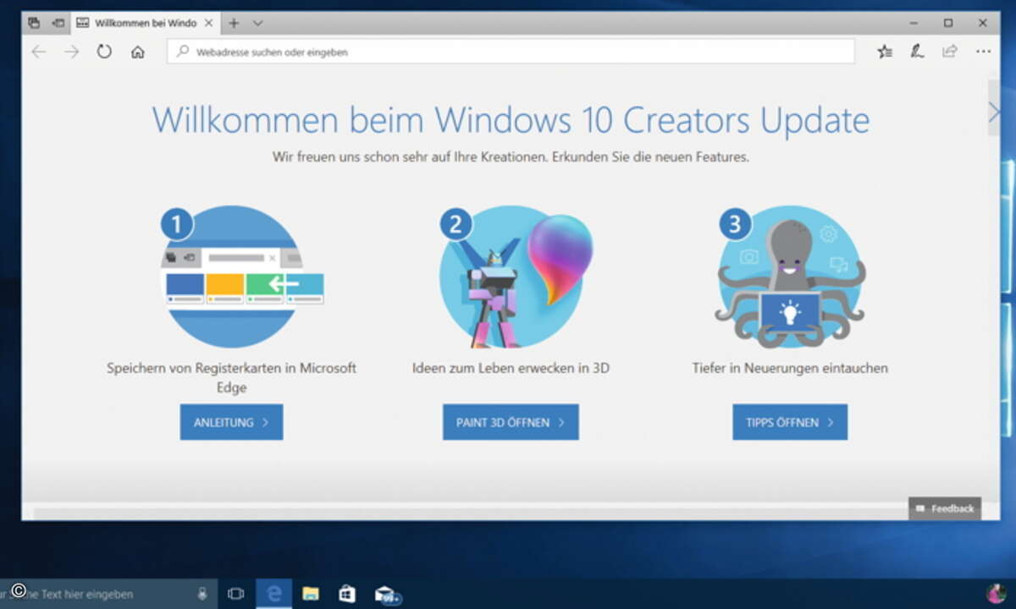Open the Edge more options menu
Image resolution: width=1016 pixels, height=609 pixels.
983,52
